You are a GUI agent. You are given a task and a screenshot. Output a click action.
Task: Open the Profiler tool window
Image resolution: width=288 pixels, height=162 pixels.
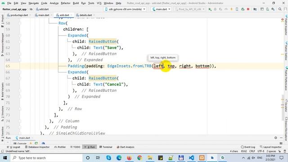60,147
